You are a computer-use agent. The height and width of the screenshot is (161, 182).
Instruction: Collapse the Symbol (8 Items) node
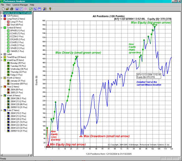tap(2, 28)
